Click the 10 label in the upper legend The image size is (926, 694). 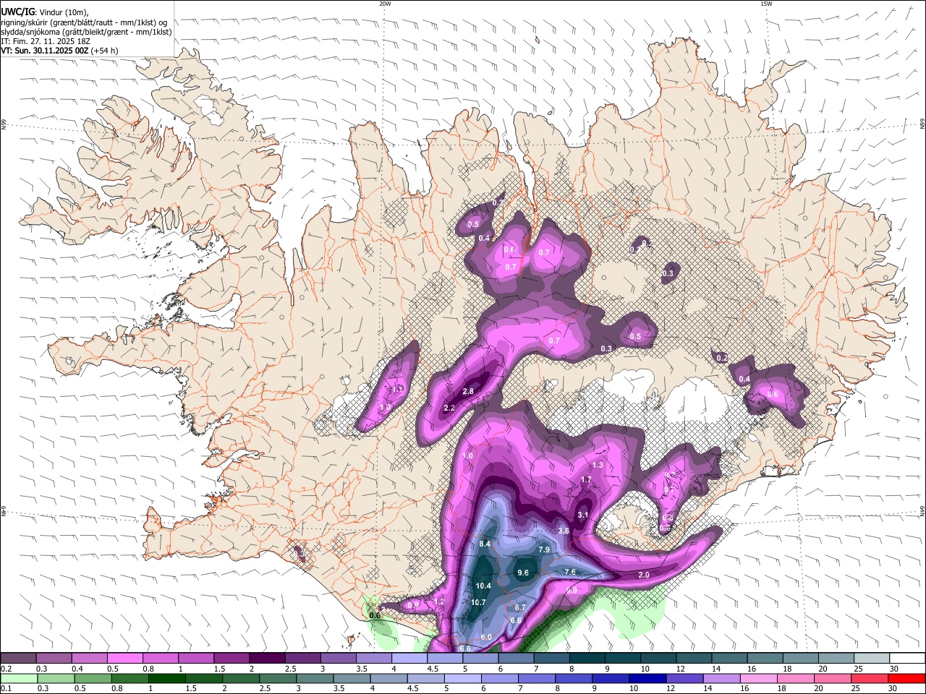pyautogui.click(x=645, y=669)
